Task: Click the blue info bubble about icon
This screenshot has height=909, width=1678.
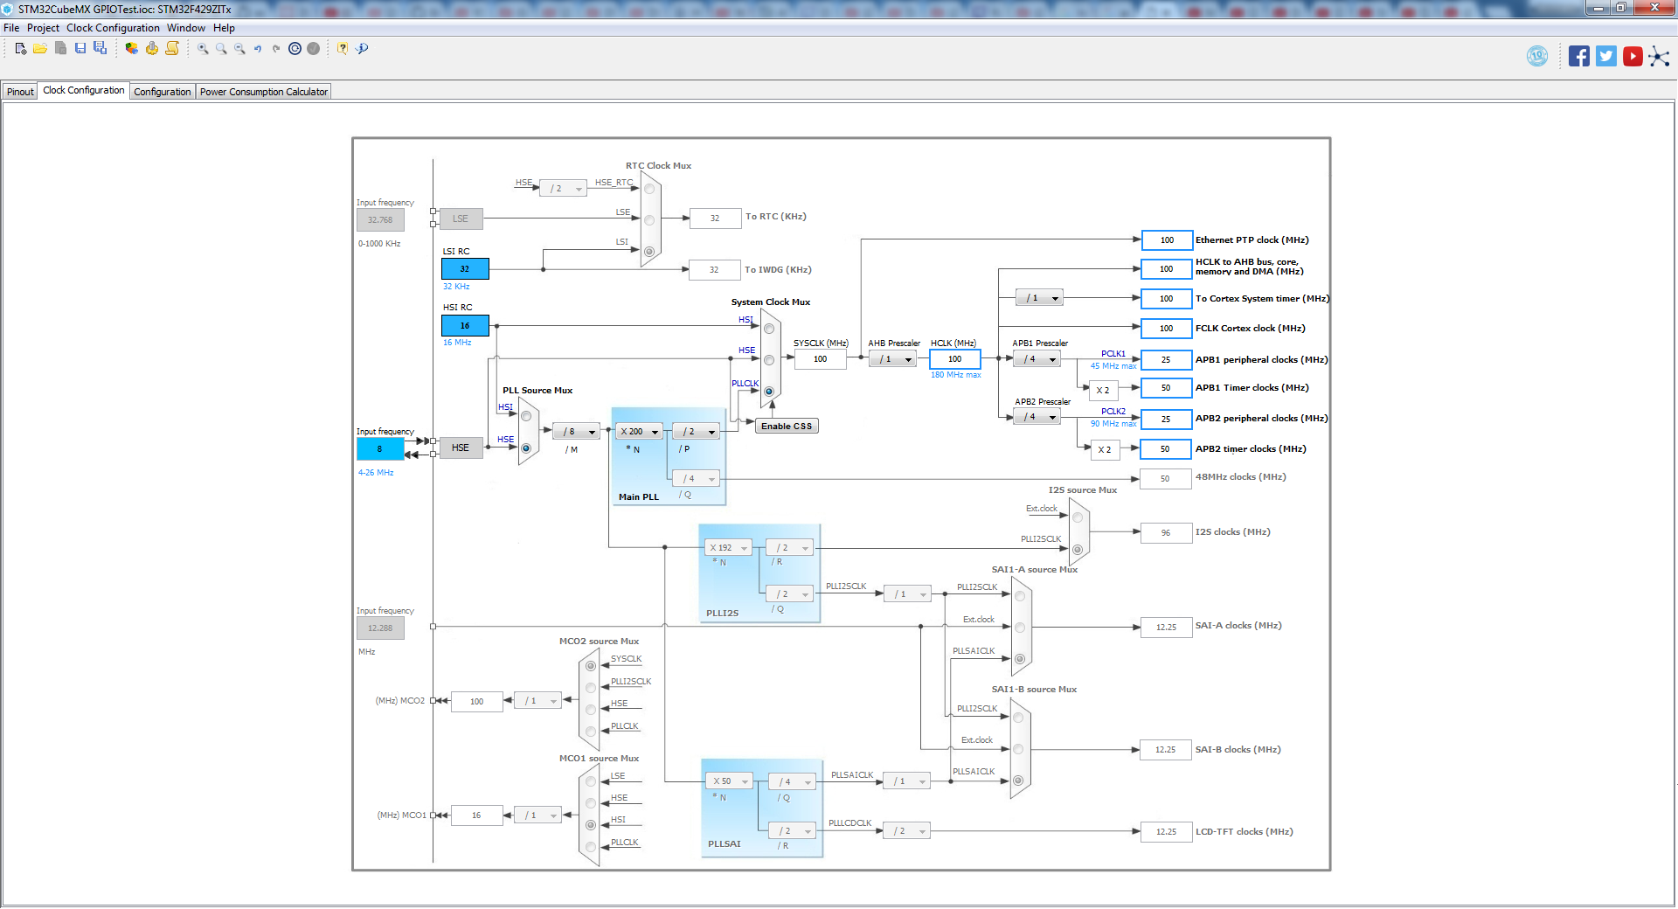Action: click(x=362, y=49)
